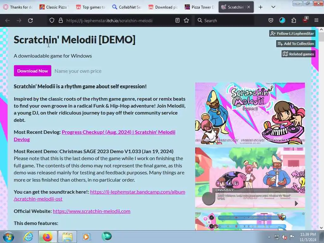Go back using the browser back arrow
Screen dimensions: 324x243
(x=8, y=21)
